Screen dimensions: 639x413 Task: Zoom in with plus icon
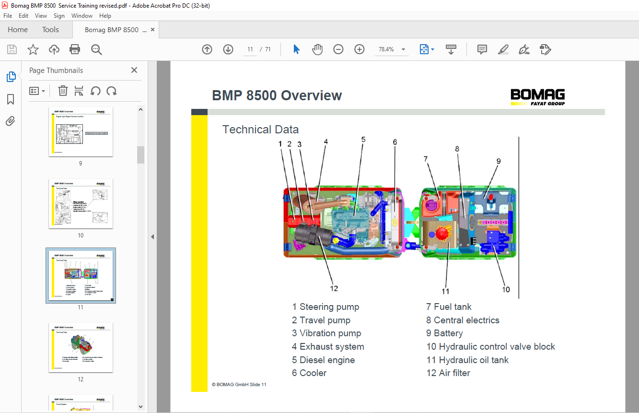[360, 49]
